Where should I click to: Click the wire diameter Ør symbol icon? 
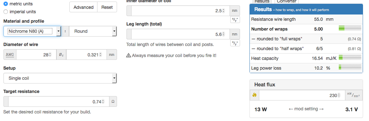[61, 55]
